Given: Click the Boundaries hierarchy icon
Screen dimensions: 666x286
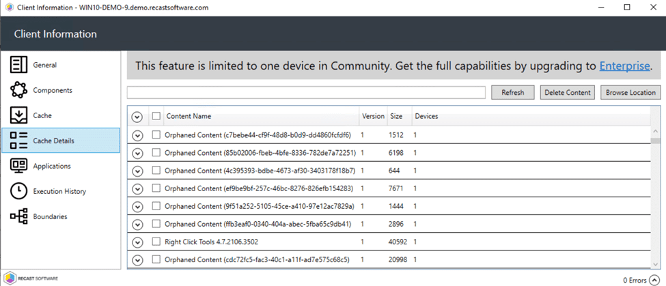Looking at the screenshot, I should tap(18, 216).
